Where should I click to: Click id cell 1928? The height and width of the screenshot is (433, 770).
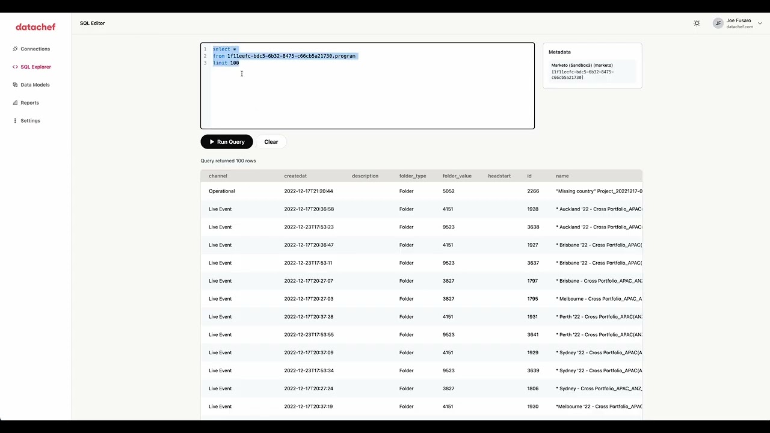click(x=533, y=209)
